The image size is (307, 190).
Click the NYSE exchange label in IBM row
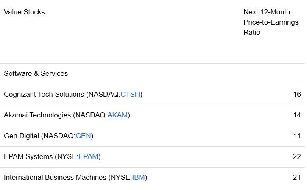[x=120, y=178]
